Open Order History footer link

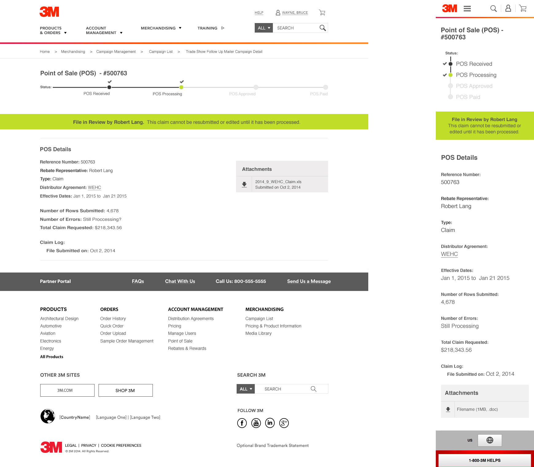click(113, 319)
